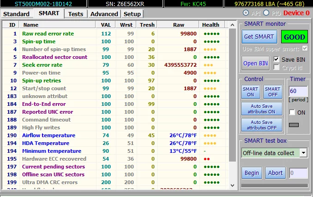The image size is (313, 197).
Task: Enable Auto Save attributes ON
Action: pyautogui.click(x=262, y=109)
